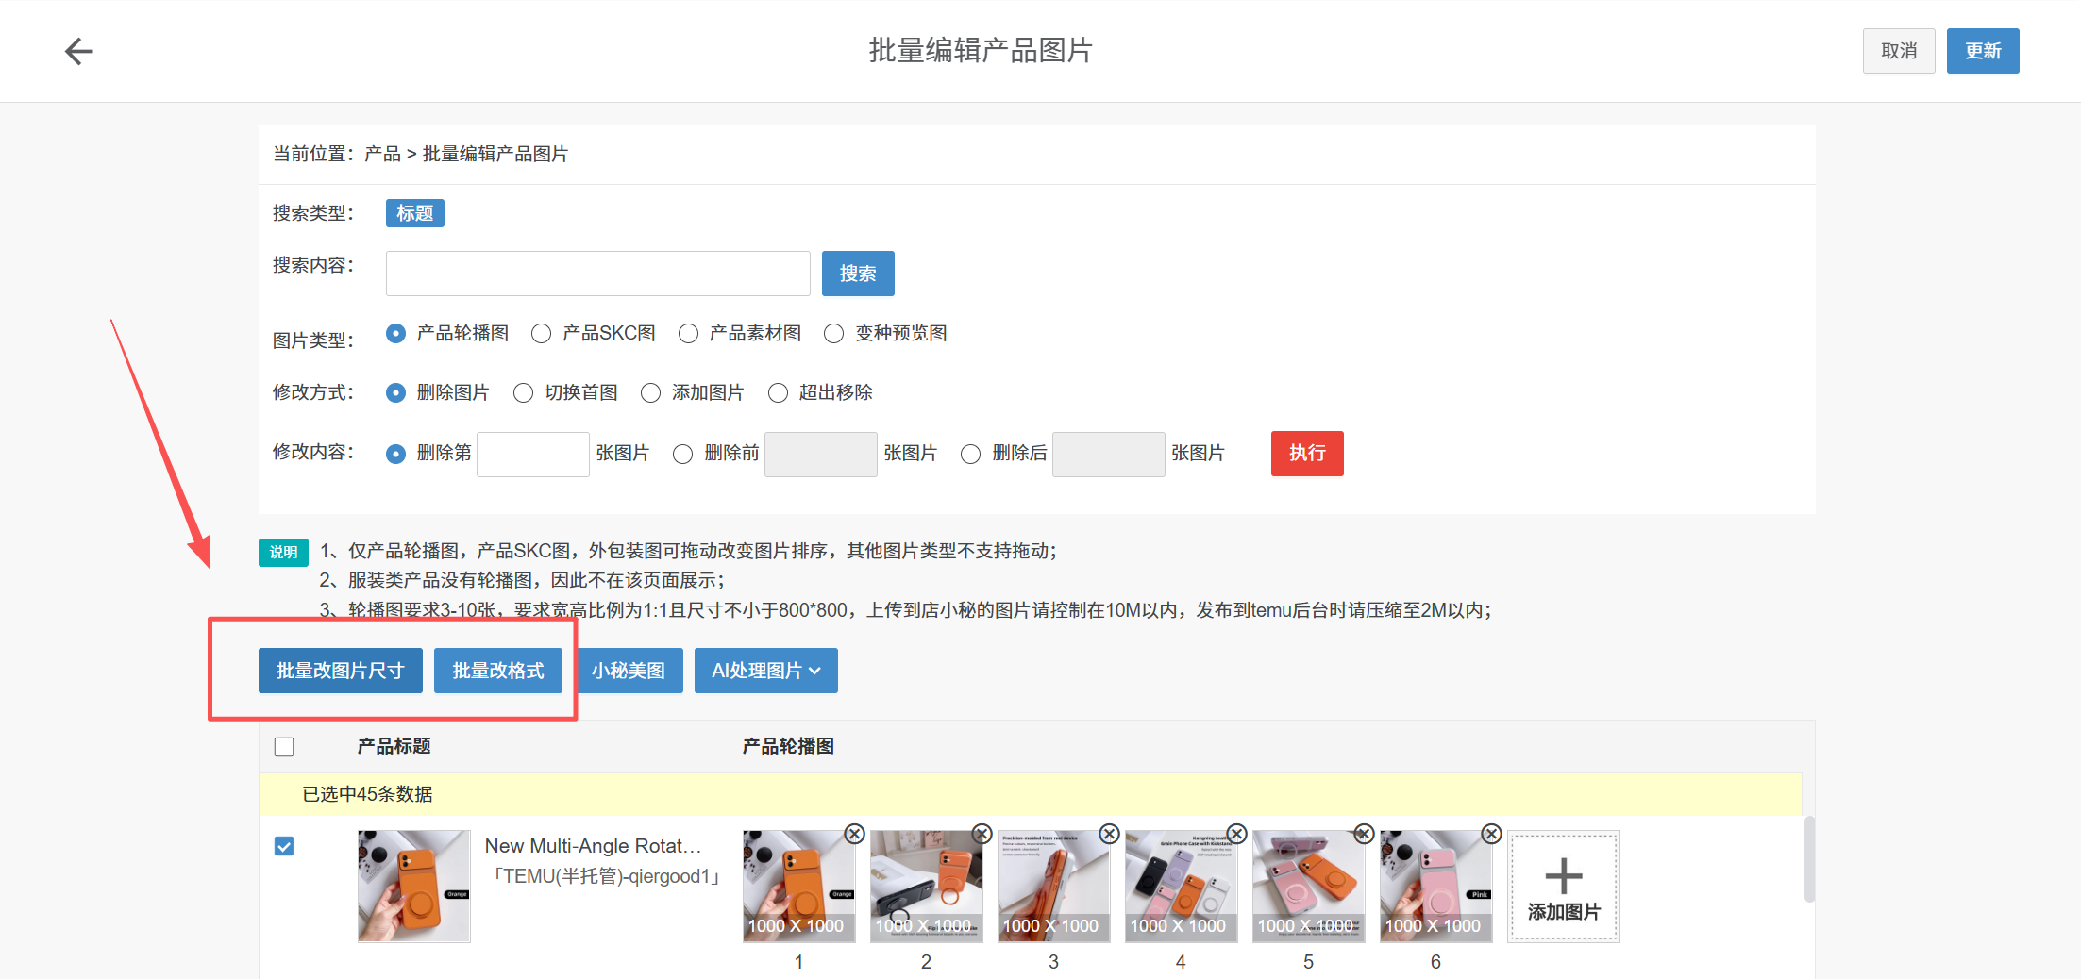The width and height of the screenshot is (2081, 979).
Task: Focus the 搜索内容 text field
Action: pos(598,274)
